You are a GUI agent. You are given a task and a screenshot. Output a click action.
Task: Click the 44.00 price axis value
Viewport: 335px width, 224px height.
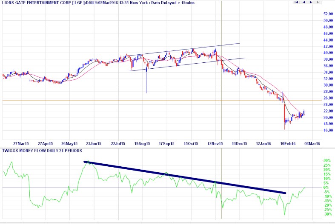pyautogui.click(x=328, y=40)
